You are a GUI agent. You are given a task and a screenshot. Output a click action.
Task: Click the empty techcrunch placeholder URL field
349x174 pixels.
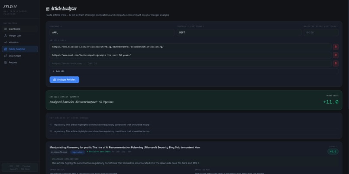point(191,63)
